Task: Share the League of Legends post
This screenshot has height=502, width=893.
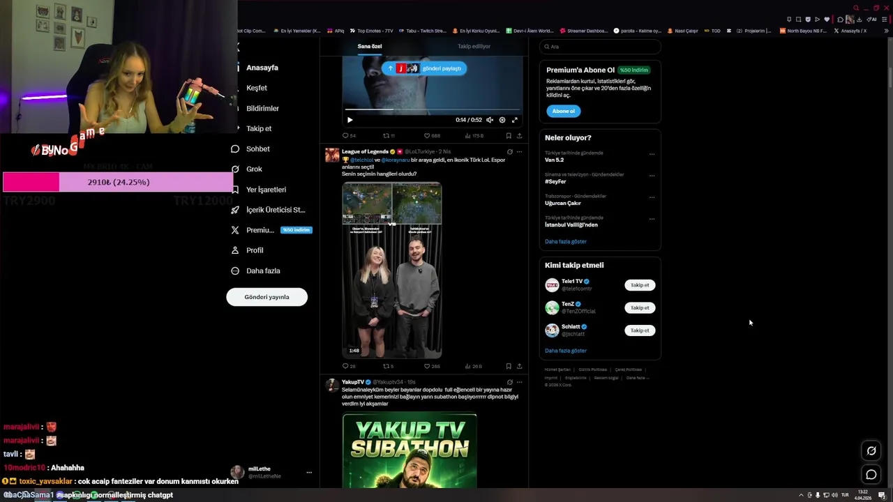Action: coord(519,366)
